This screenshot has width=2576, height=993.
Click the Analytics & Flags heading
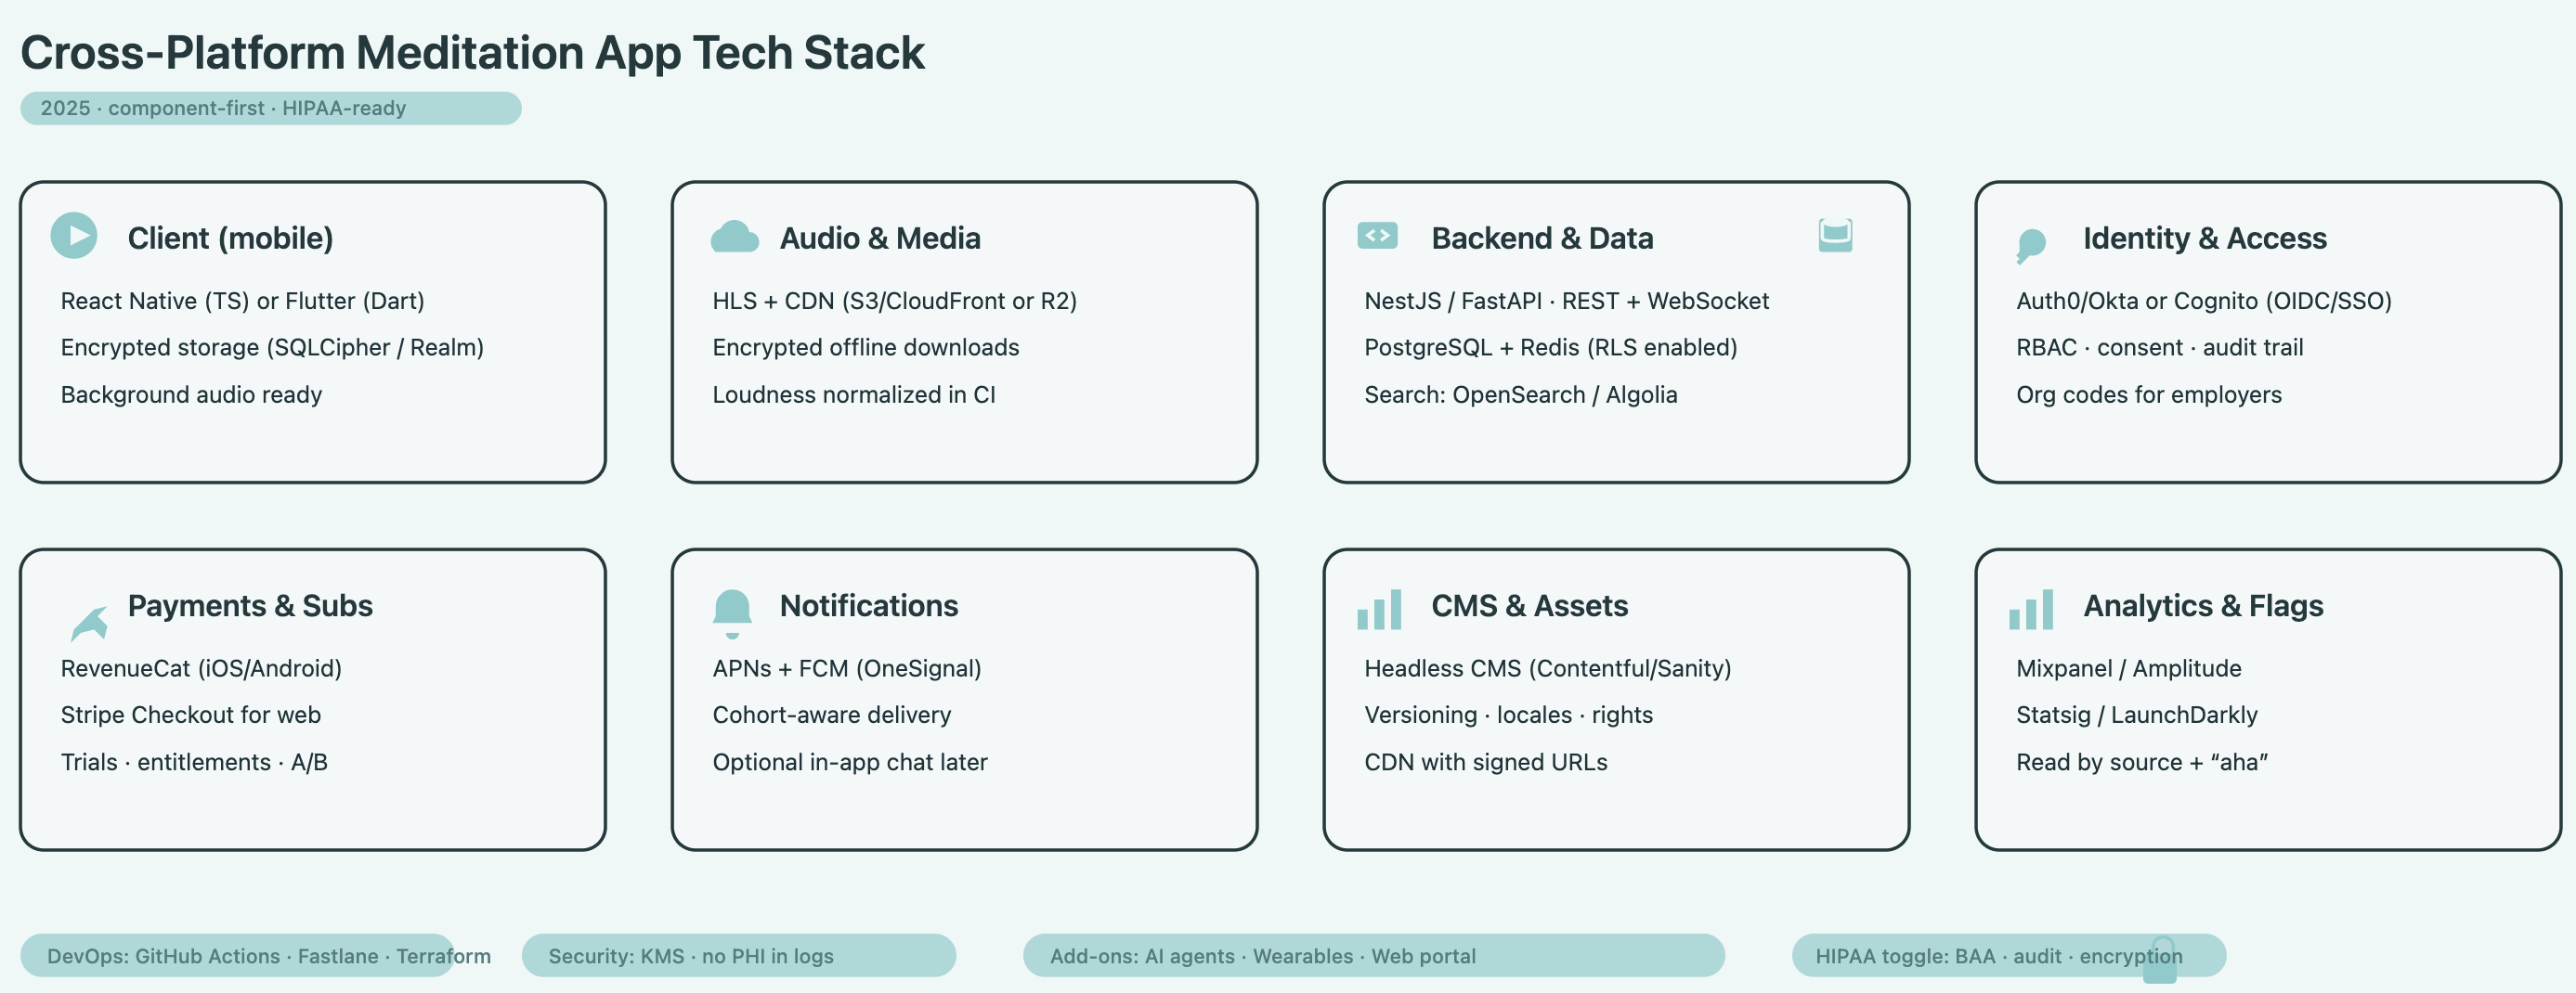2203,605
